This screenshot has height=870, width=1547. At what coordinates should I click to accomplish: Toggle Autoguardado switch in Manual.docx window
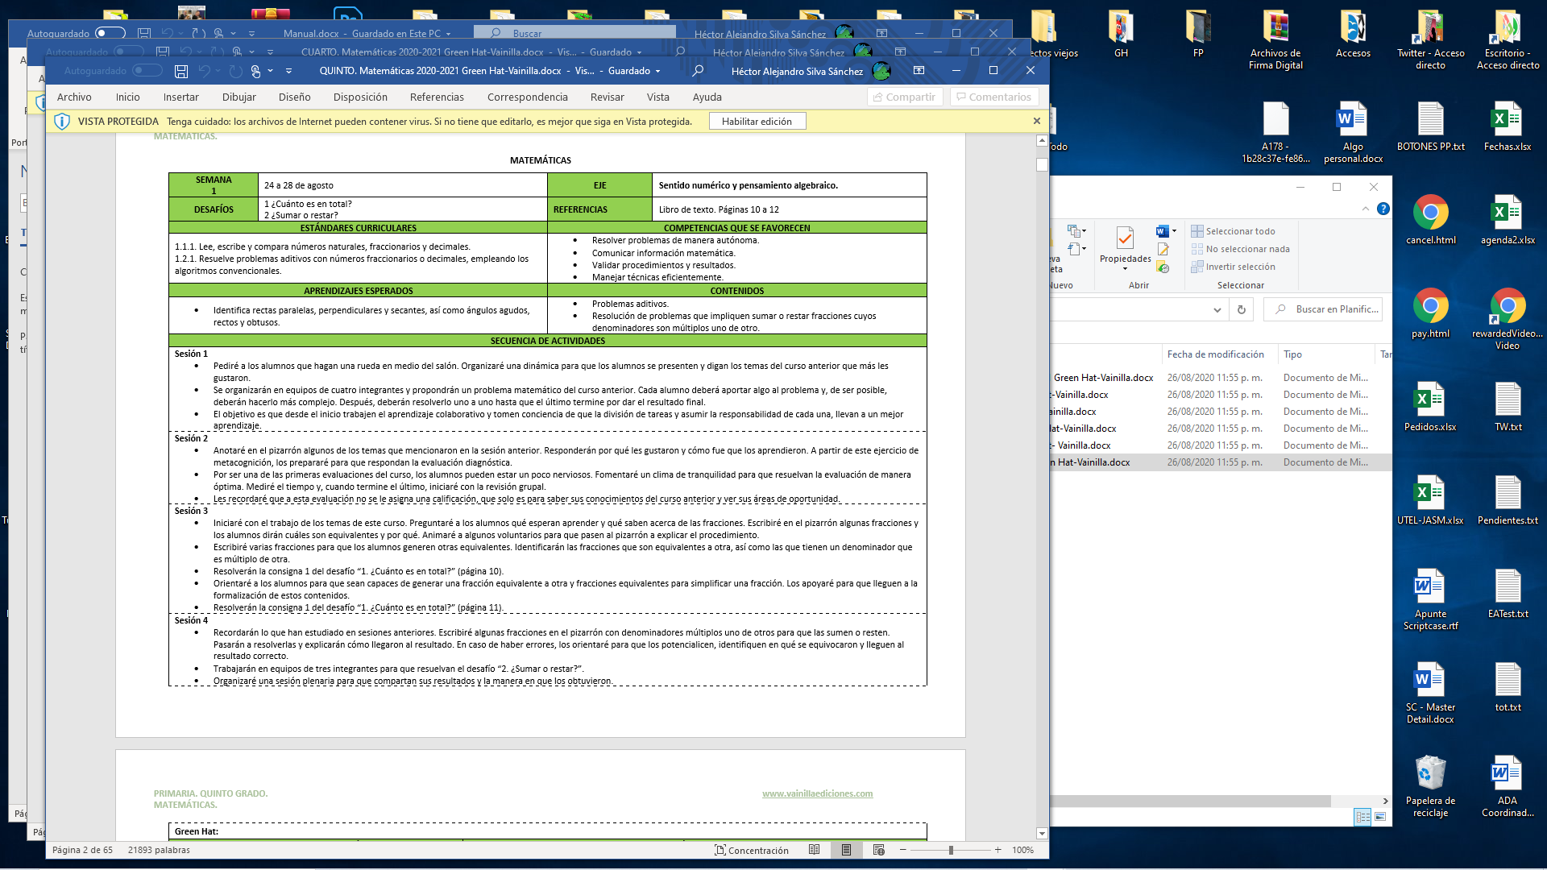pyautogui.click(x=110, y=33)
